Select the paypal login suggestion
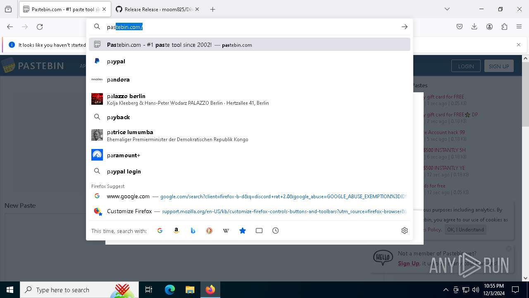Image resolution: width=529 pixels, height=298 pixels. click(250, 171)
